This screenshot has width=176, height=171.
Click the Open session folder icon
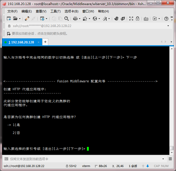(x=15, y=19)
